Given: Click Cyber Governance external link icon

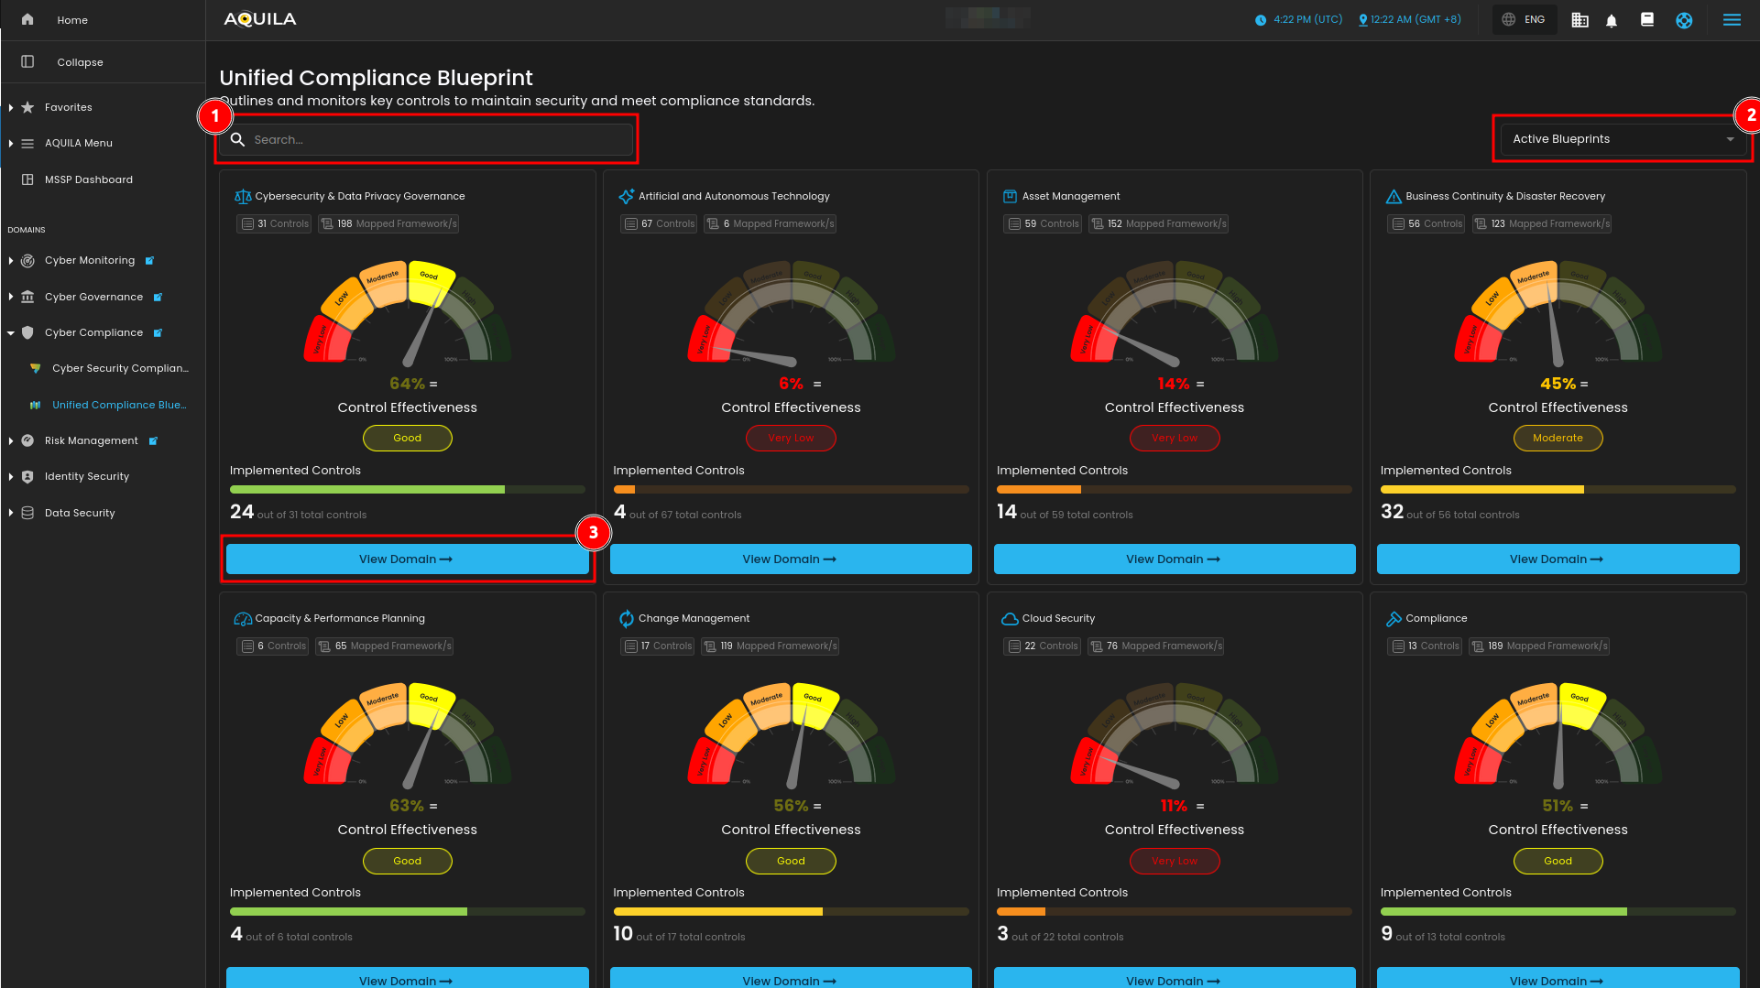Looking at the screenshot, I should pos(158,298).
